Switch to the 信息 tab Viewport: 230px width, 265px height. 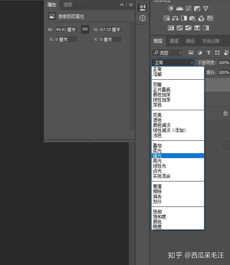tap(68, 5)
